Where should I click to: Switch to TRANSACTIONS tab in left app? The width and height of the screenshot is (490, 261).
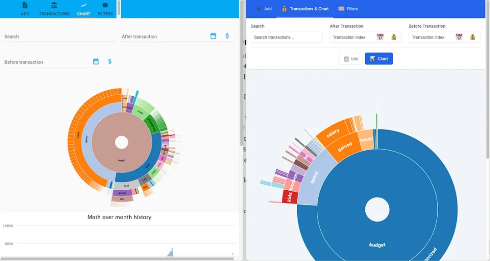[54, 9]
